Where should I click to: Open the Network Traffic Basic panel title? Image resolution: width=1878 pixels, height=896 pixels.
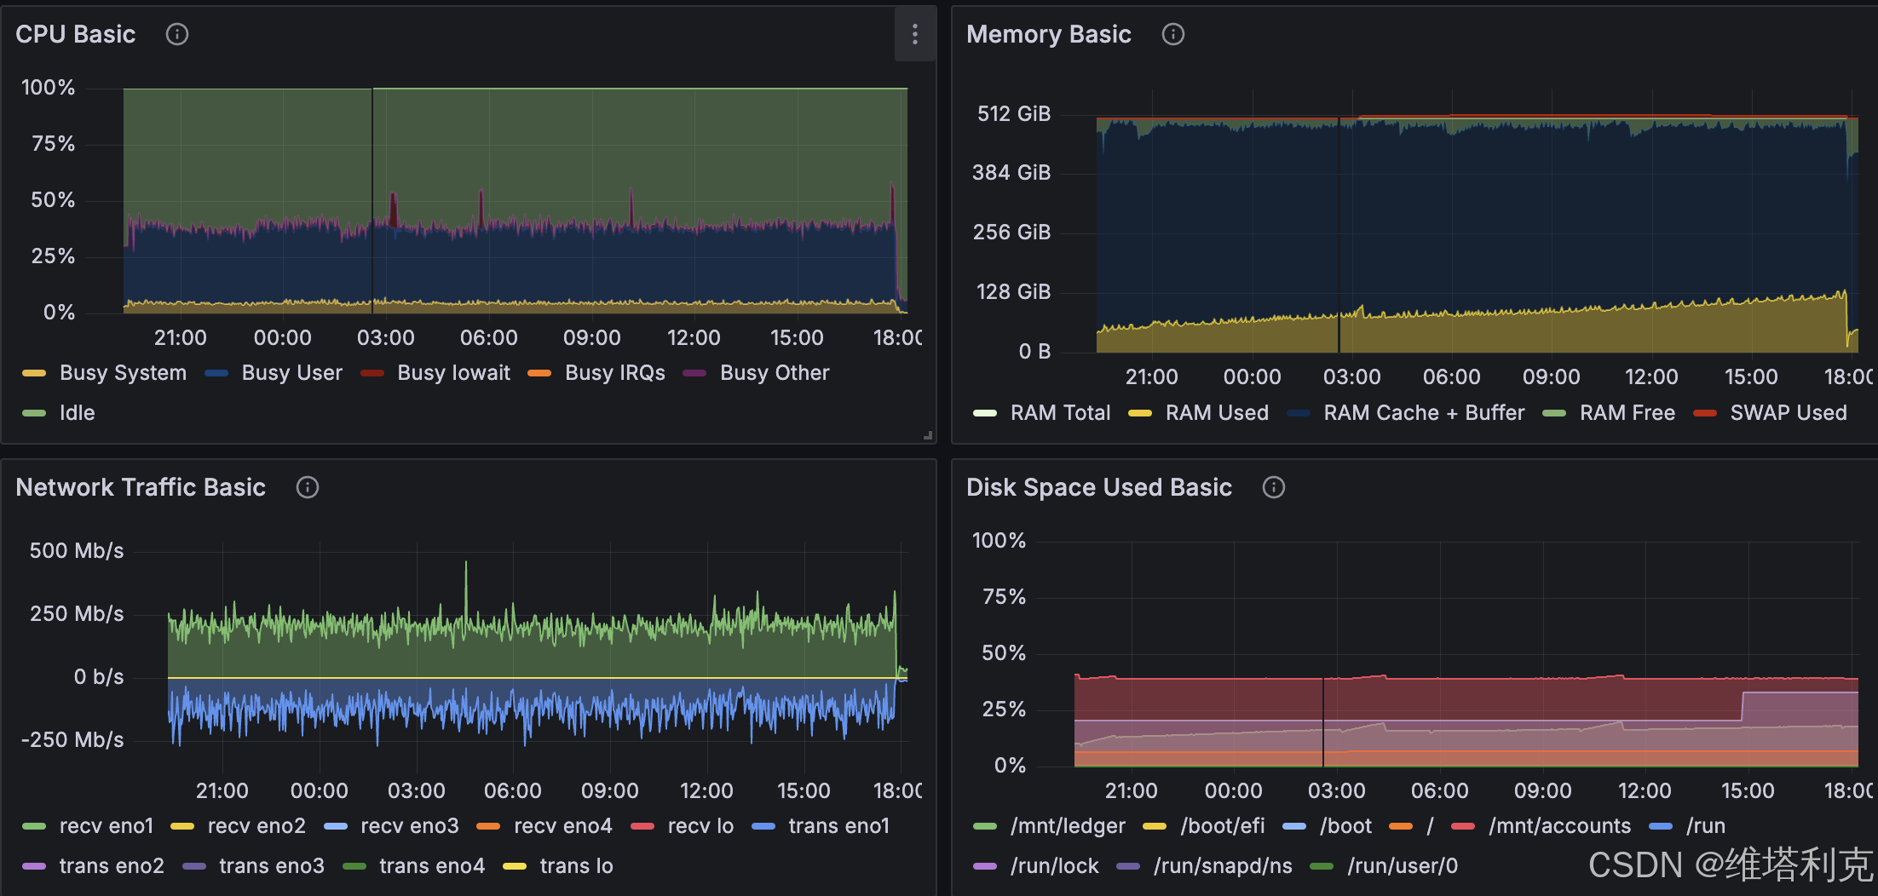141,487
